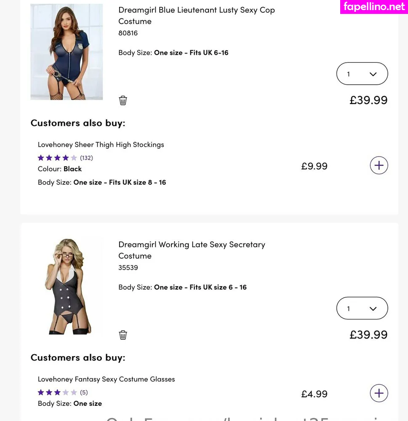Screen dimensions: 408x421
Task: Open the Lovehoney Sheer Thigh High Stockings link
Action: point(101,144)
